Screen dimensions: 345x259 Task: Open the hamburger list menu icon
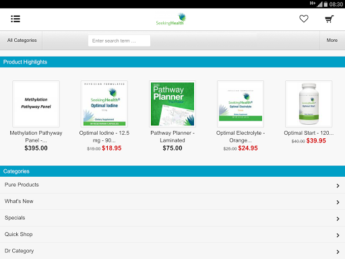click(x=15, y=19)
